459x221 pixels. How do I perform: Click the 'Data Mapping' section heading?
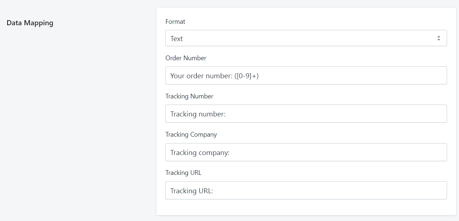pyautogui.click(x=30, y=23)
